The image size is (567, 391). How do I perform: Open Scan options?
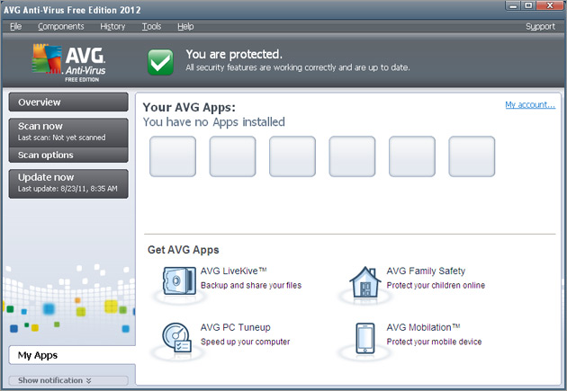[68, 155]
